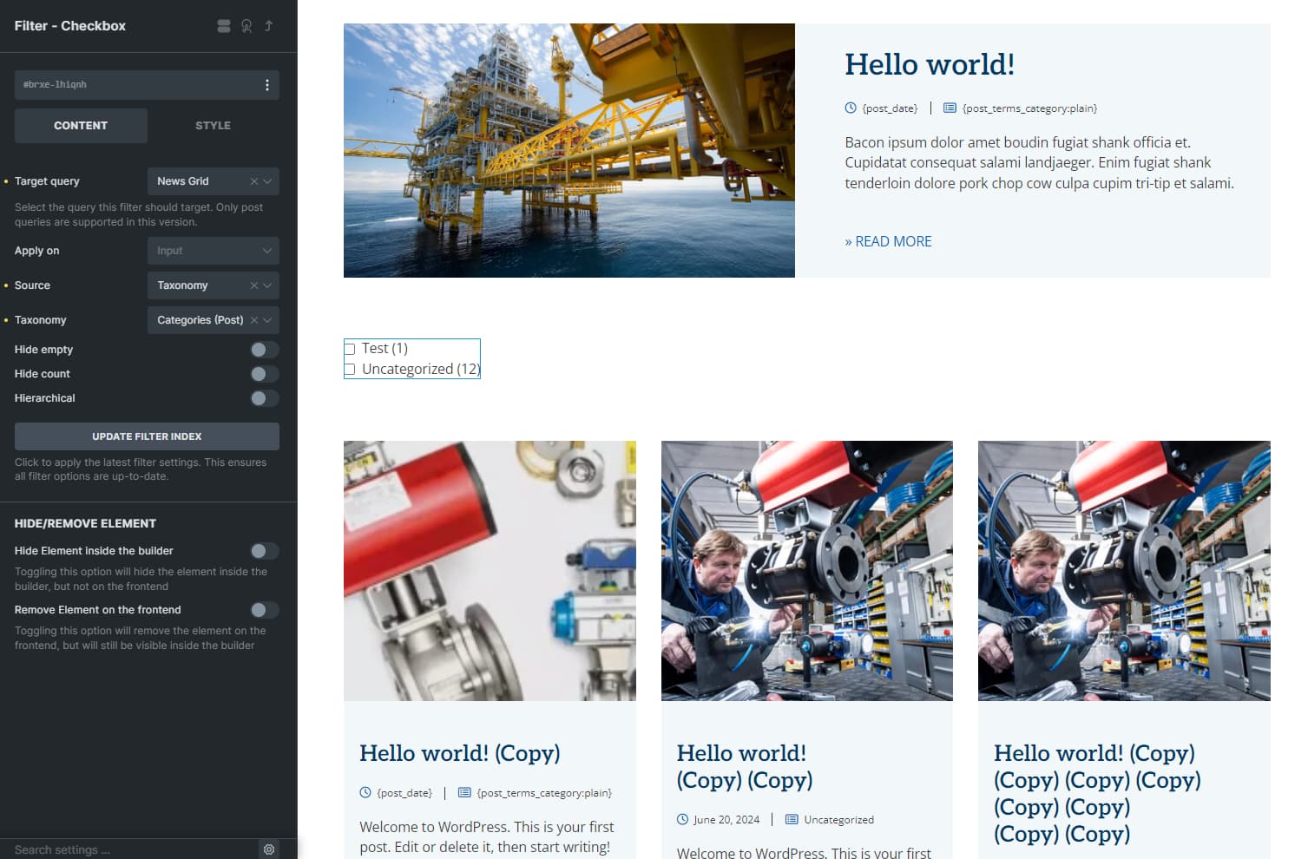Toggle Hide Element inside the builder
Screen dimensions: 1308x859
click(x=264, y=551)
